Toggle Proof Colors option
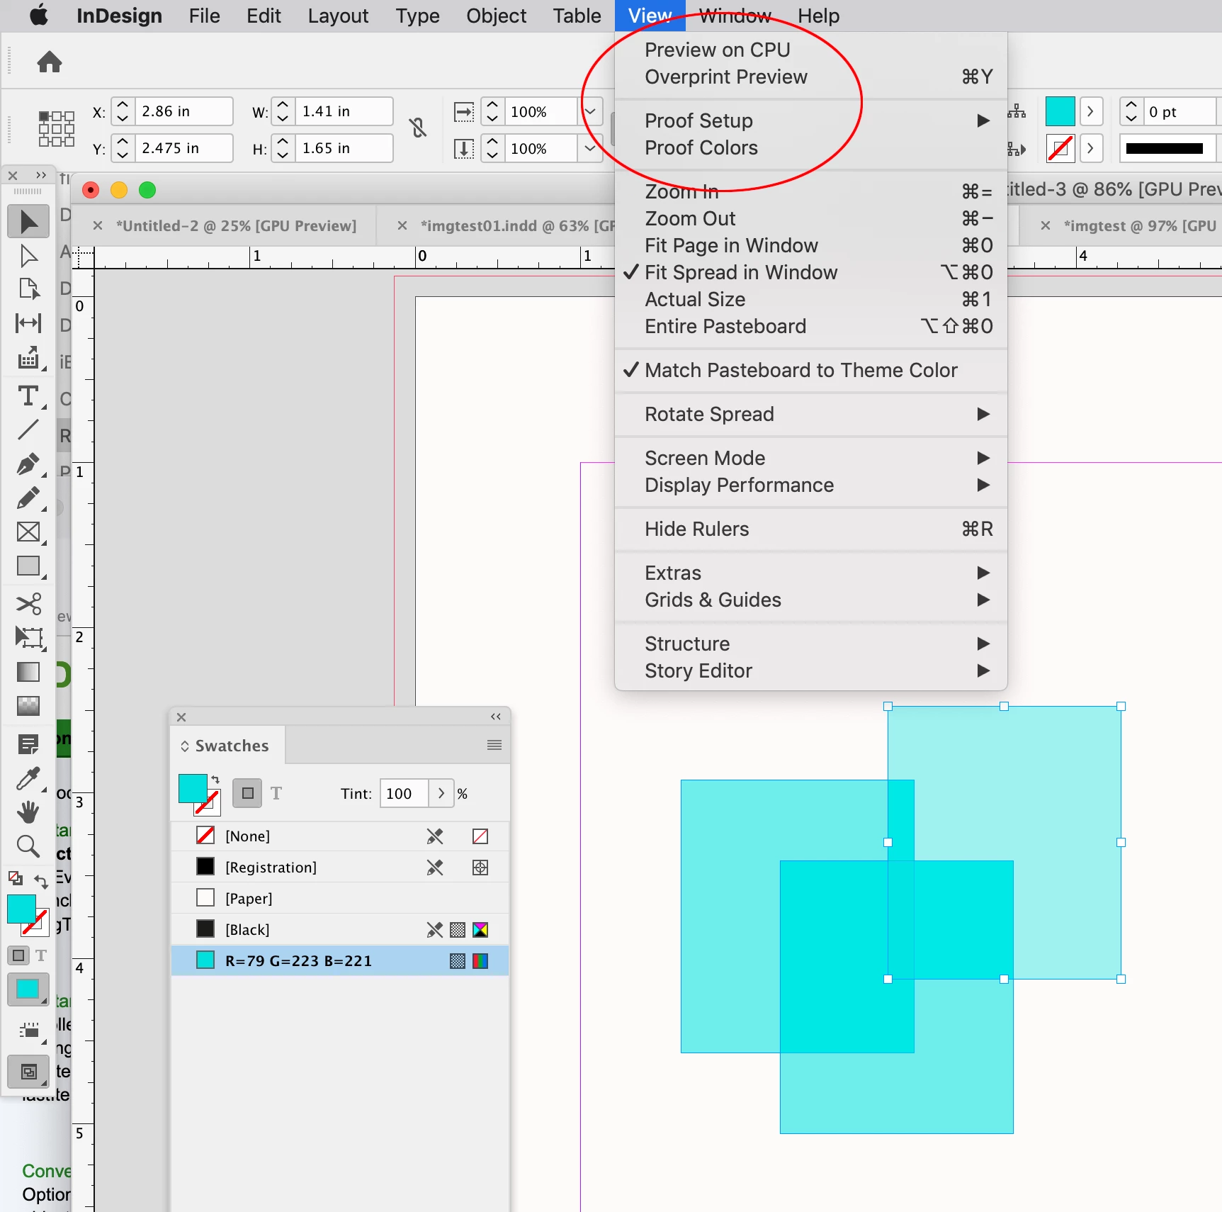This screenshot has height=1212, width=1222. coord(811,148)
